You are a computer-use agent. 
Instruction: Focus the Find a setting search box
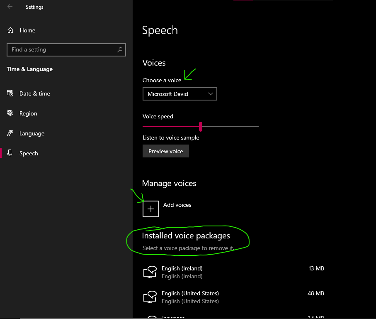[62, 50]
